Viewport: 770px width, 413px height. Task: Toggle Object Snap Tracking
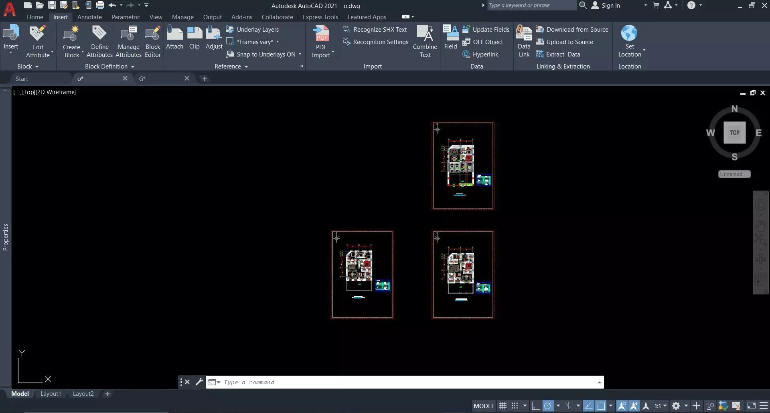(x=588, y=406)
